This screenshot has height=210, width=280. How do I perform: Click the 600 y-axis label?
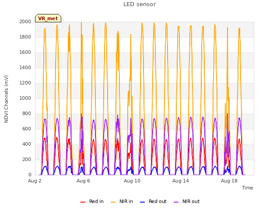[x=27, y=129]
